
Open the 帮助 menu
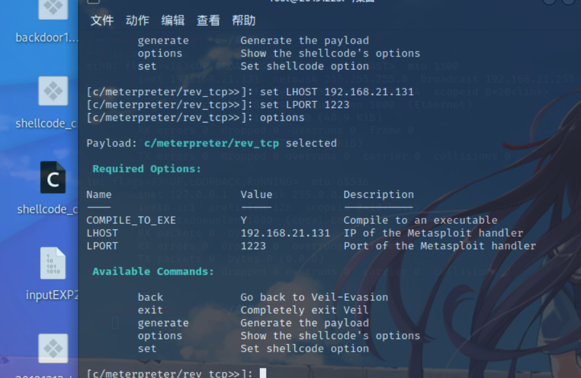coord(244,21)
